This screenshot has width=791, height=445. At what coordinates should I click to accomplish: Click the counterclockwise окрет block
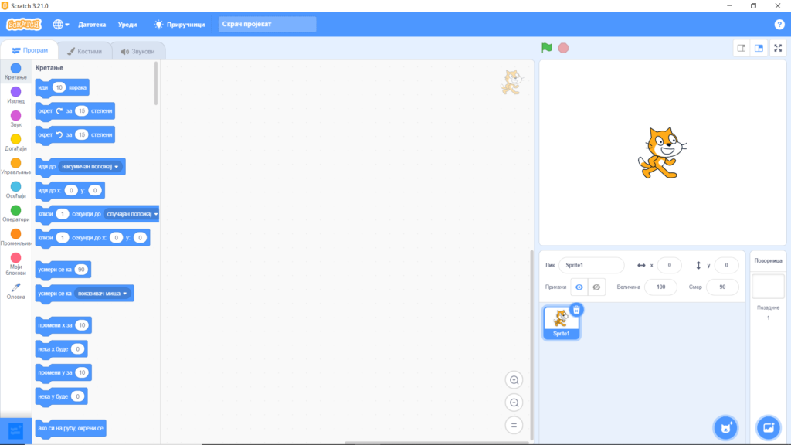(75, 134)
